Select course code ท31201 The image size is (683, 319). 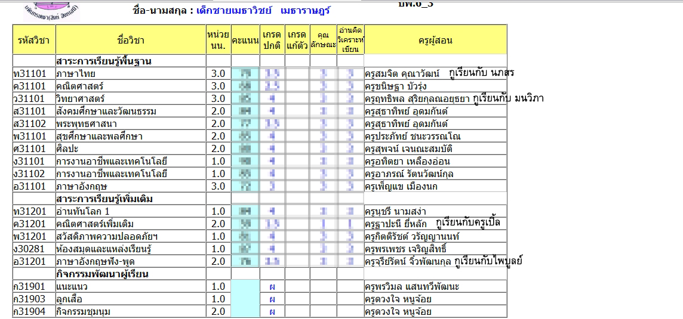[x=30, y=212]
